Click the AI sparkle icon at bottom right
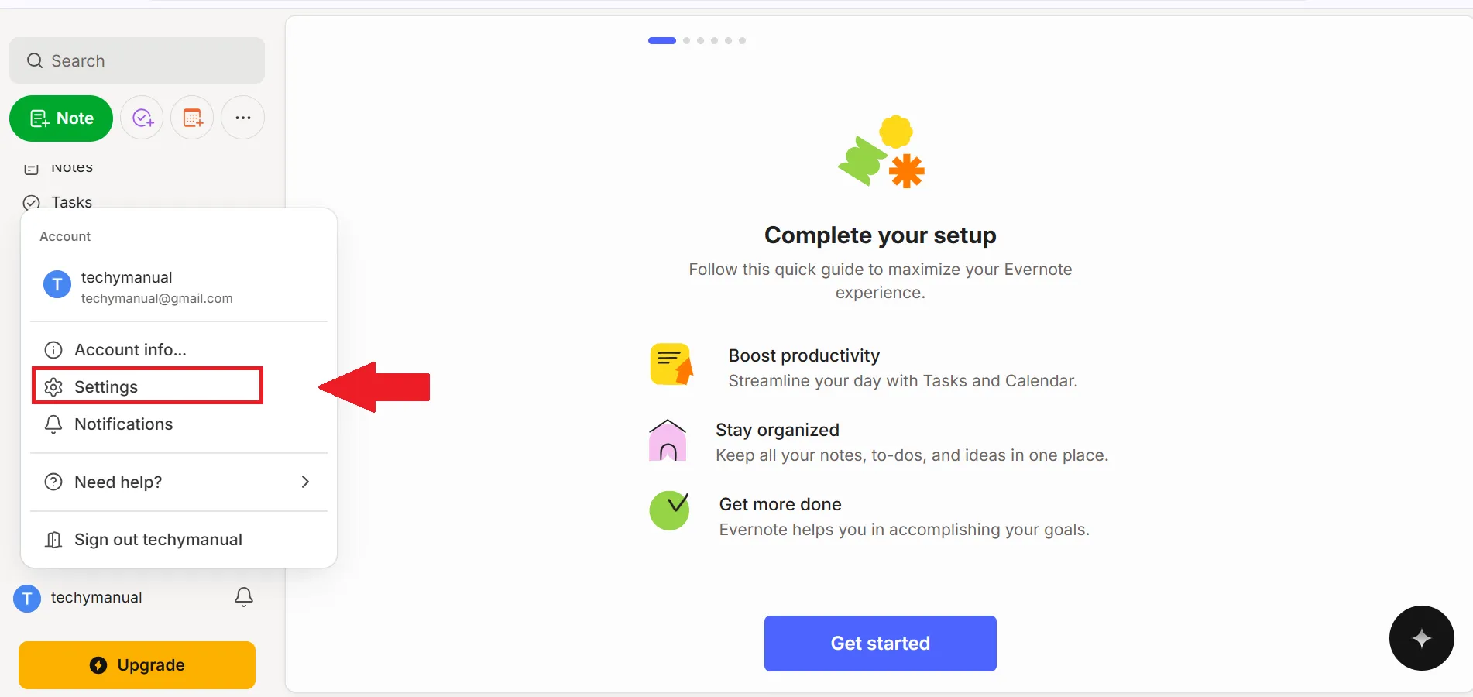 click(1421, 638)
